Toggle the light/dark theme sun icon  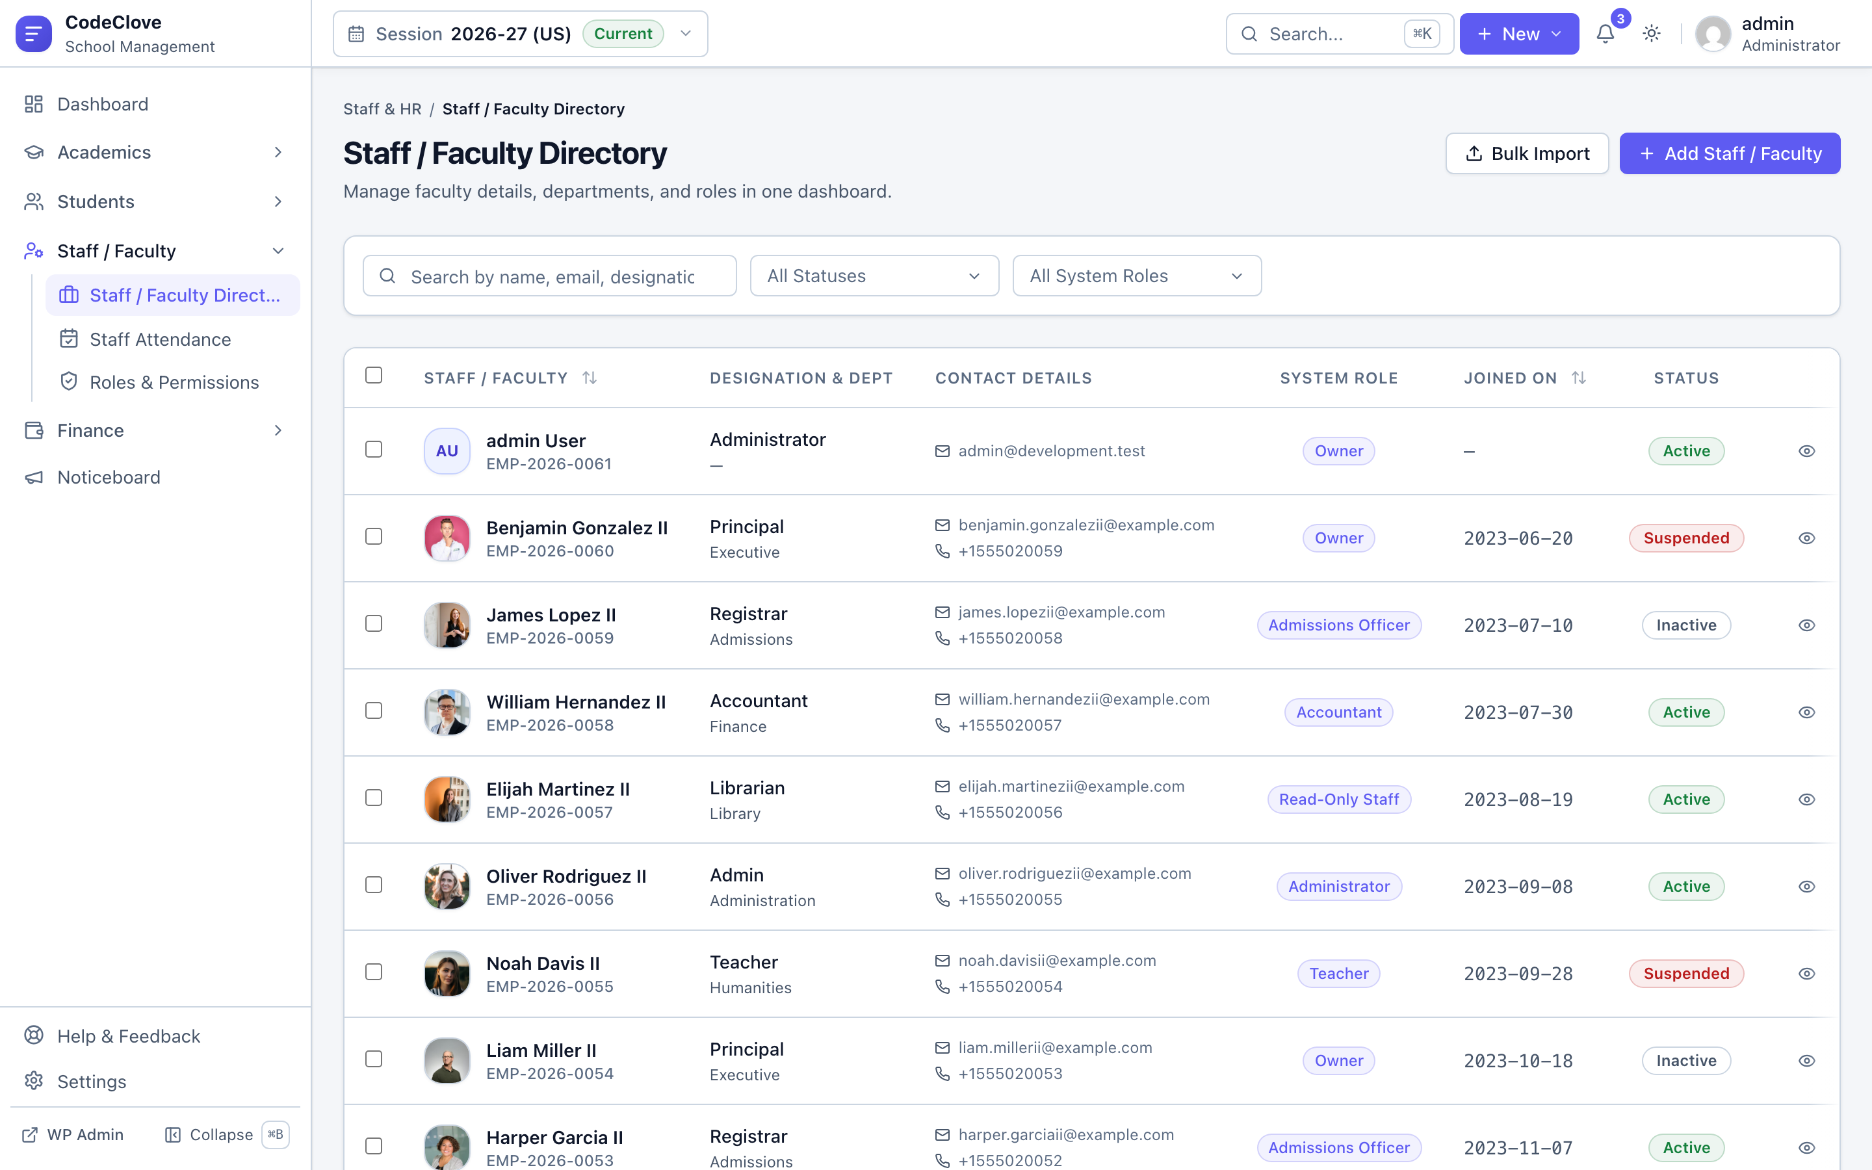pos(1652,34)
